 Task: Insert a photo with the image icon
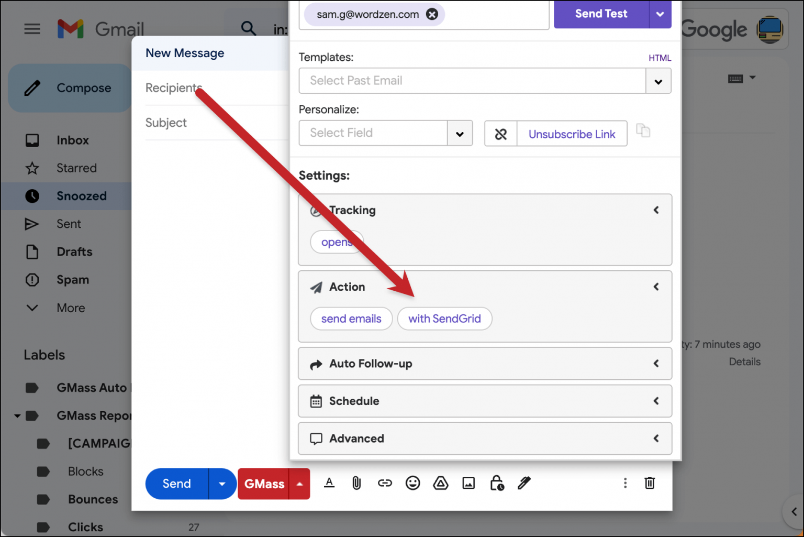coord(468,483)
